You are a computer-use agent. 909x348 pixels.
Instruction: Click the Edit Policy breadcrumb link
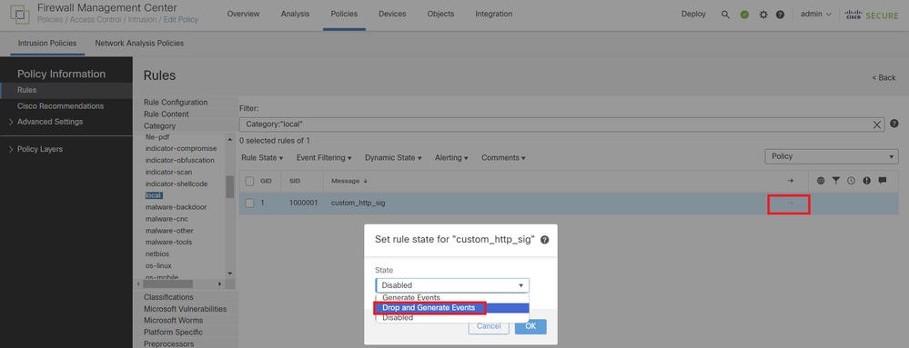pyautogui.click(x=180, y=20)
